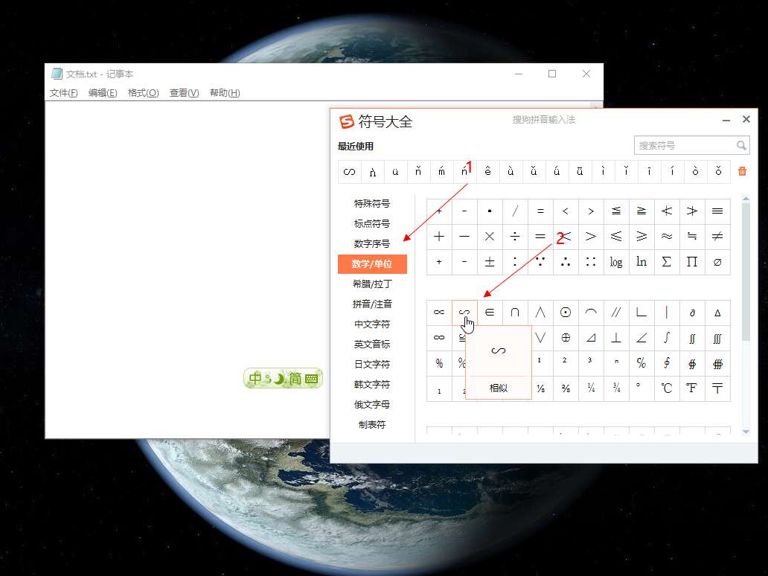
Task: Open the 英文音标 category
Action: (x=372, y=345)
